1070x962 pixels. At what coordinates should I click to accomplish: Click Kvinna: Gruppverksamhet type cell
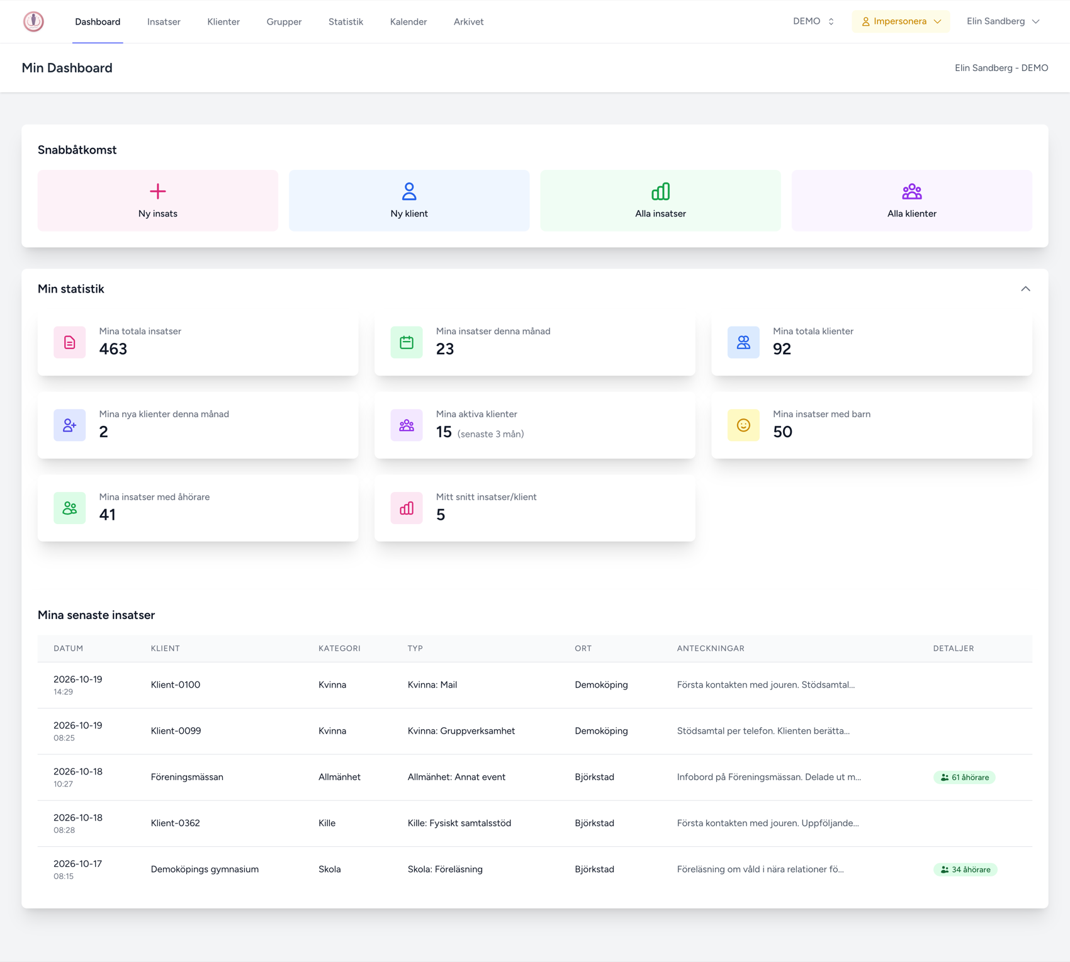coord(461,731)
